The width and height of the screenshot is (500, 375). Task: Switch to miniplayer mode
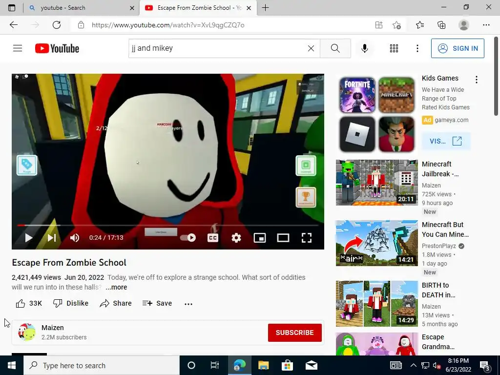[x=260, y=238]
